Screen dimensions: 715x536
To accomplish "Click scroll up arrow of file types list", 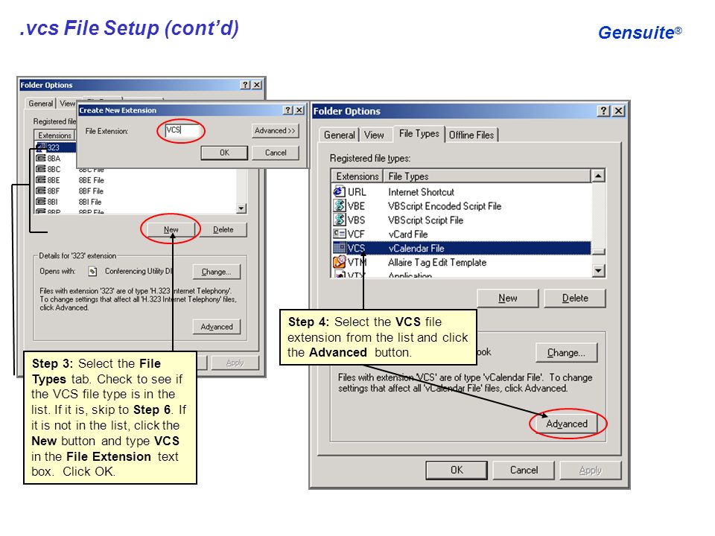I will pyautogui.click(x=598, y=176).
